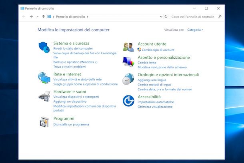Navigate back with the left arrow

click(x=24, y=16)
